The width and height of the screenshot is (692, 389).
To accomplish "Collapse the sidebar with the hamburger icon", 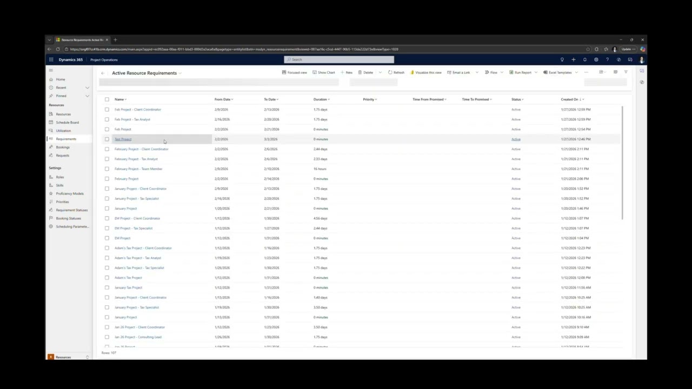I will pyautogui.click(x=51, y=70).
